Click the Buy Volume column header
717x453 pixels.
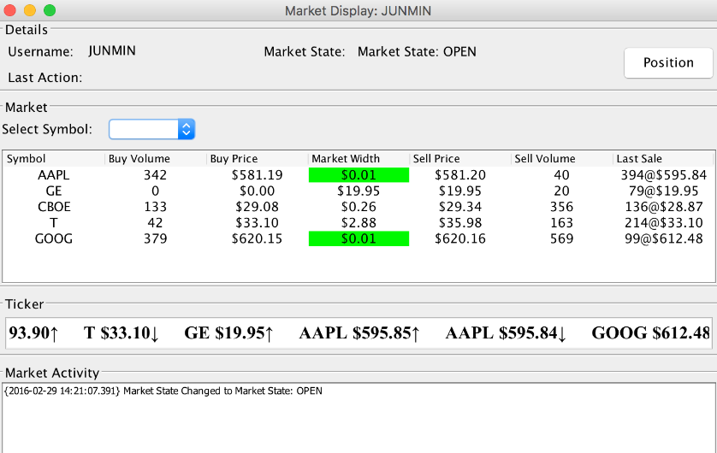point(156,158)
